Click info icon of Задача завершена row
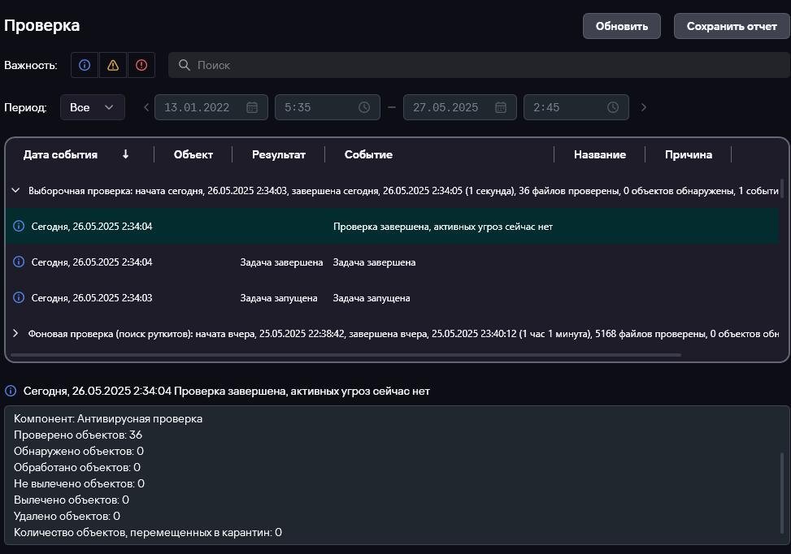Screen dimensions: 791x554 (19, 262)
